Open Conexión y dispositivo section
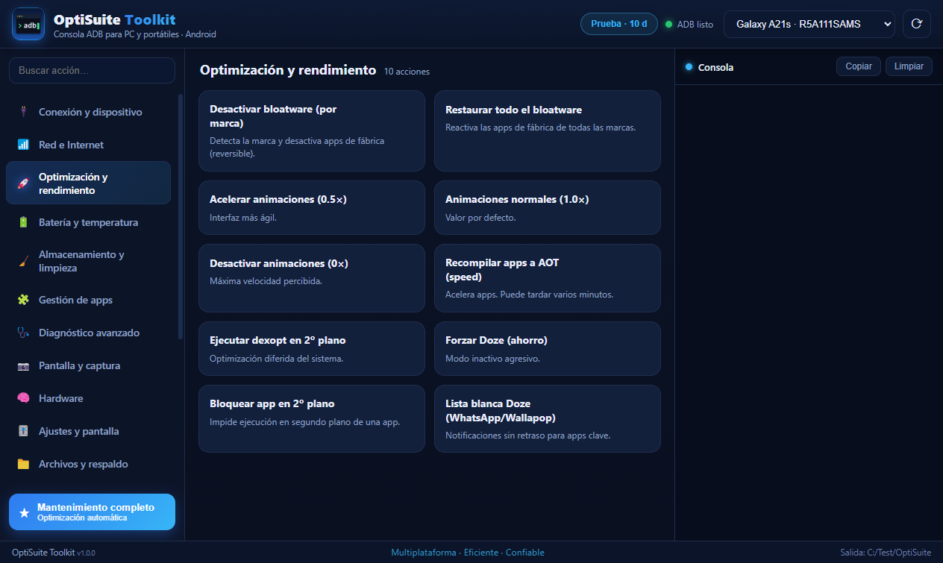The height and width of the screenshot is (563, 943). coord(88,112)
